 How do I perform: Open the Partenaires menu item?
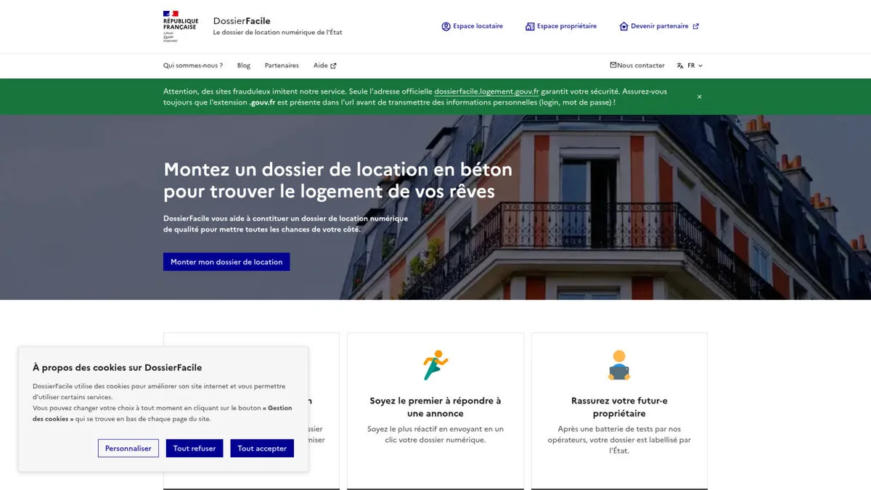282,65
